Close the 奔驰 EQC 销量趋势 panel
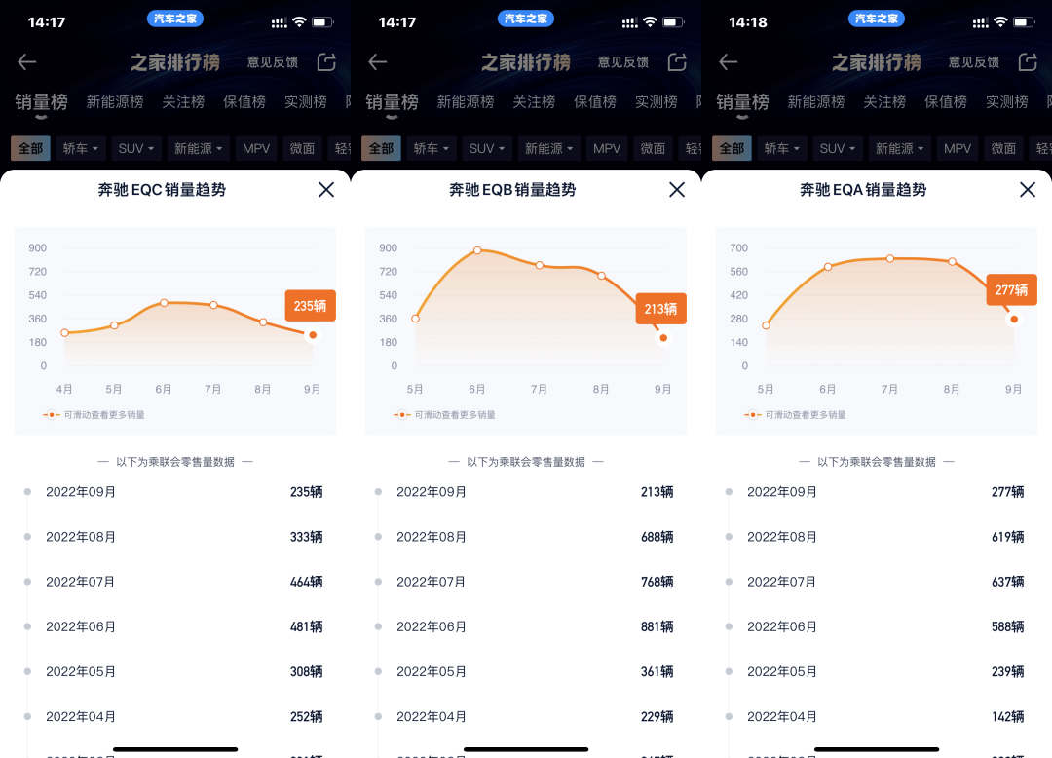 (x=326, y=190)
